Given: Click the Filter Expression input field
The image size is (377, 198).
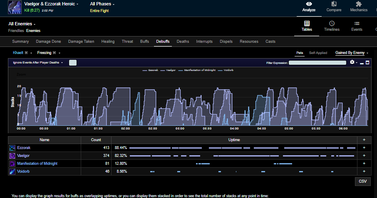Looking at the screenshot, I should 317,63.
